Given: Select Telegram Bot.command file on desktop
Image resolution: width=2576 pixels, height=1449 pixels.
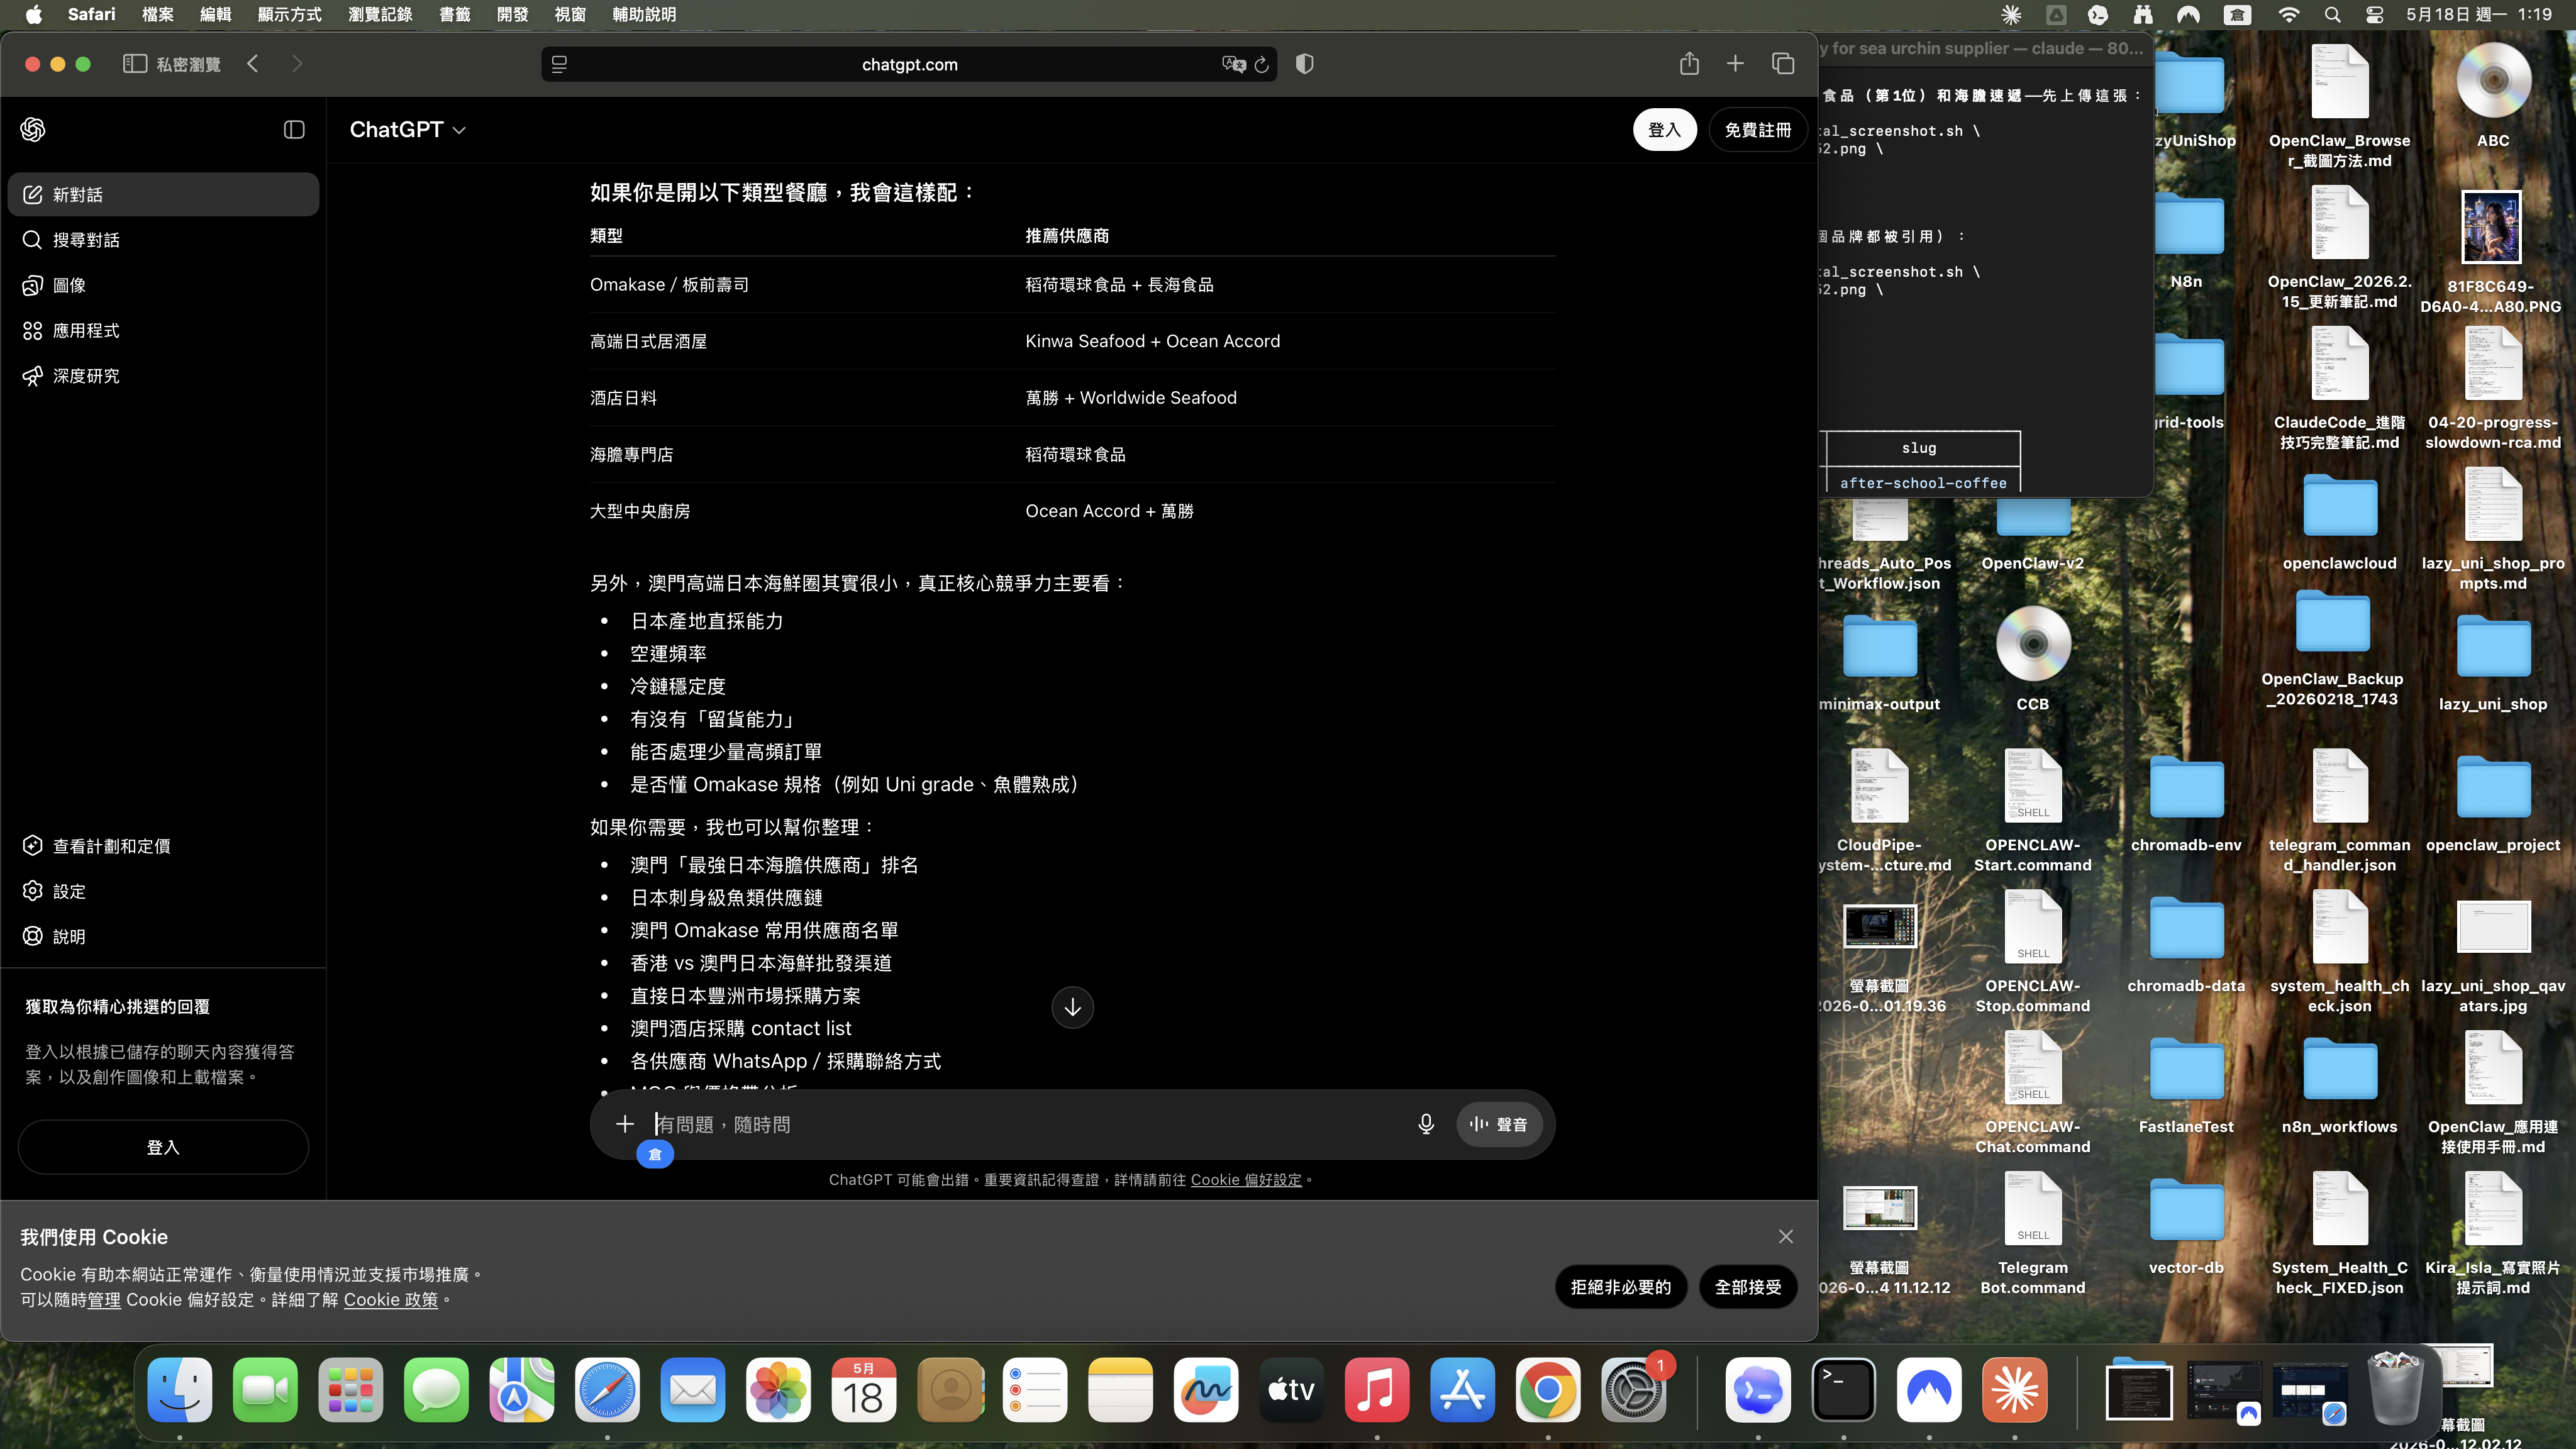Looking at the screenshot, I should coord(2033,1210).
